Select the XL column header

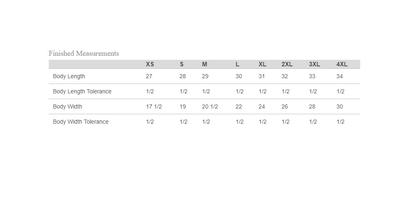(262, 64)
